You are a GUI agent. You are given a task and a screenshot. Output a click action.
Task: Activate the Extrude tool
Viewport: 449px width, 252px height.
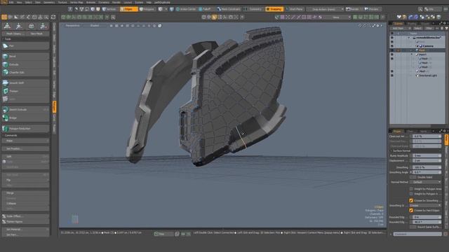(25, 64)
